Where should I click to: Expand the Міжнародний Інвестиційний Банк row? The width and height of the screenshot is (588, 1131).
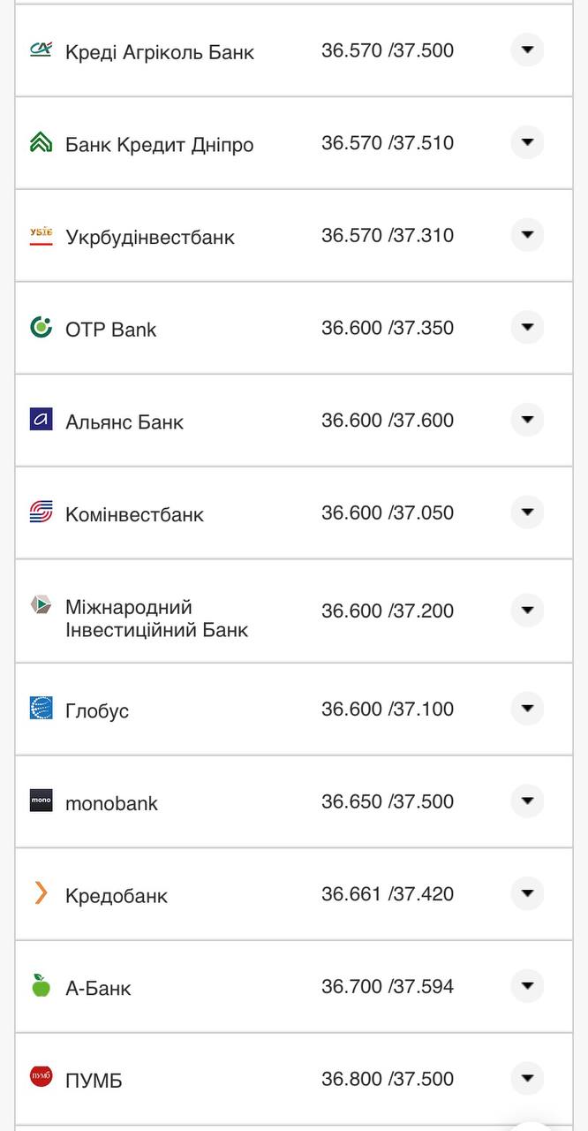[x=527, y=610]
